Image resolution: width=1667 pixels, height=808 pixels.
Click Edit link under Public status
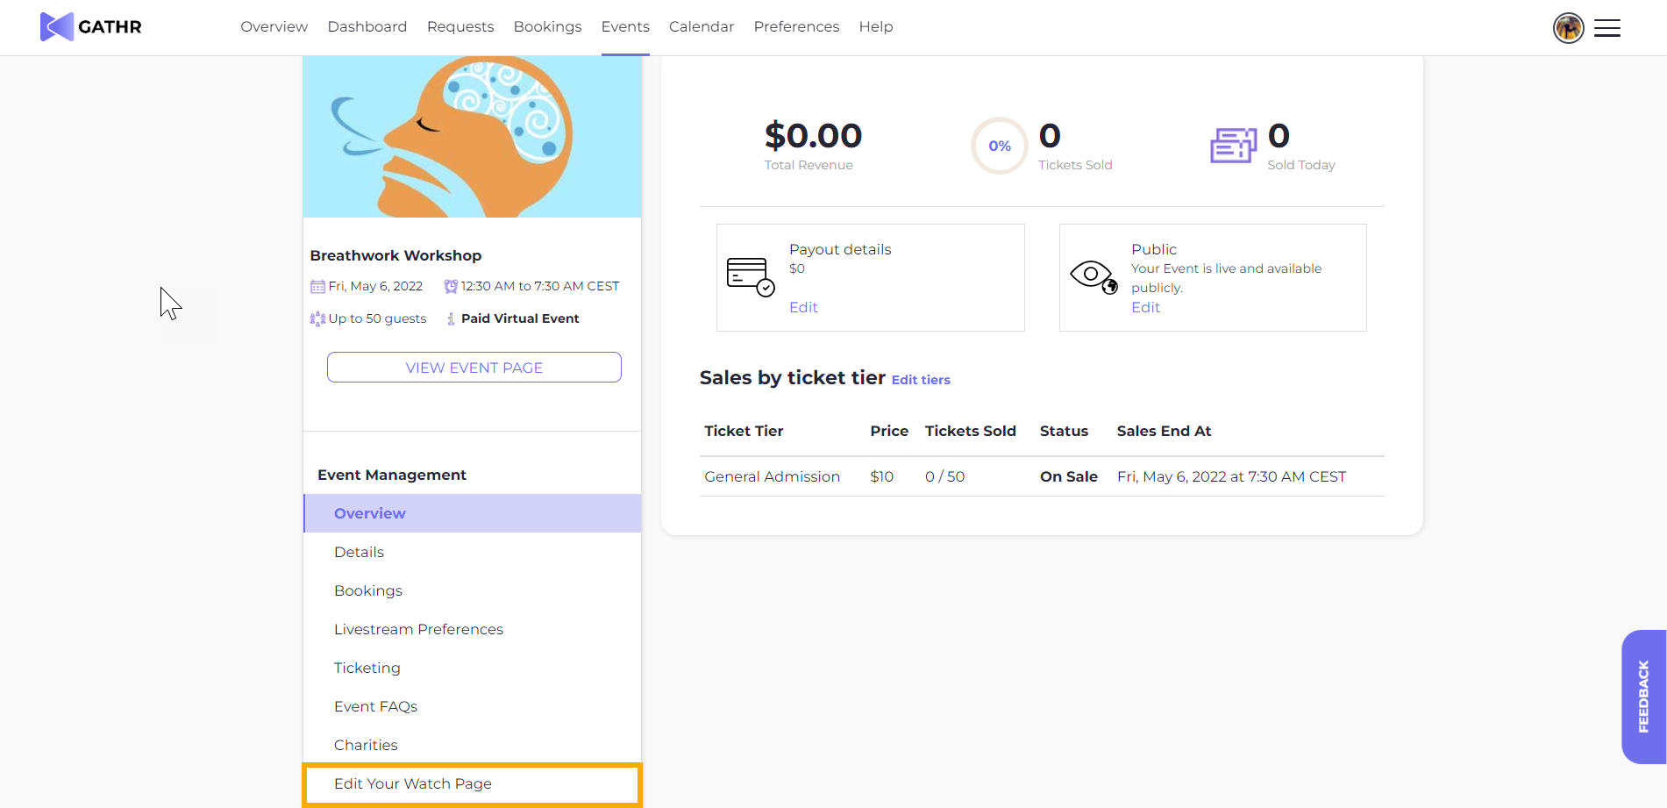[1145, 308]
